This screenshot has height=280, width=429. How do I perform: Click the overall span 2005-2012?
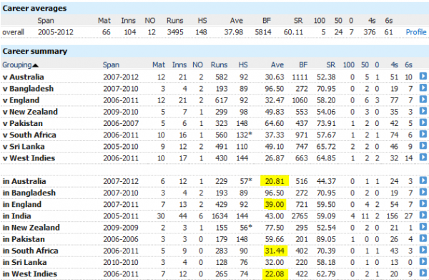pos(56,32)
